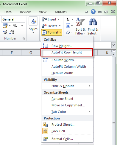Screen dimensions: 117x145
Task: Click the Fill down arrow icon
Action: [x=68, y=26]
